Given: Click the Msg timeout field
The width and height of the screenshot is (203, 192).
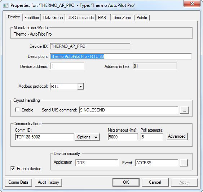Looking at the screenshot, I should [123, 137].
